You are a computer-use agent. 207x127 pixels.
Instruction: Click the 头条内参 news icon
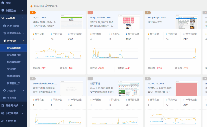click(5, 98)
